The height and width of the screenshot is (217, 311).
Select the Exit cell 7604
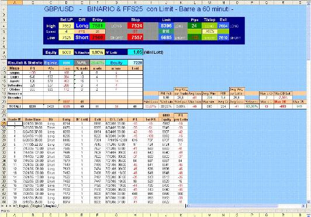[x=223, y=26]
